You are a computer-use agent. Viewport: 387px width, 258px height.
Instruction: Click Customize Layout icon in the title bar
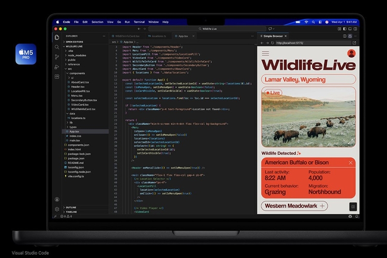(x=340, y=29)
